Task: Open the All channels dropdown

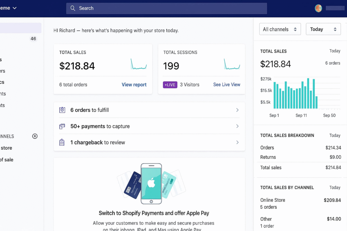Action: (x=280, y=29)
